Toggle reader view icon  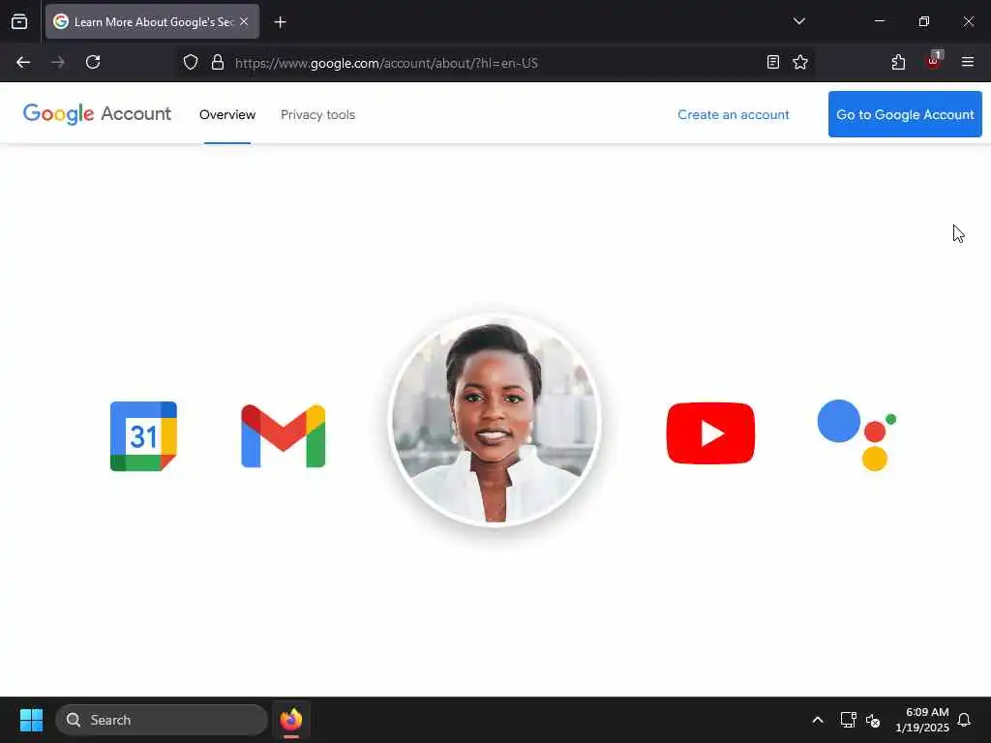(773, 62)
